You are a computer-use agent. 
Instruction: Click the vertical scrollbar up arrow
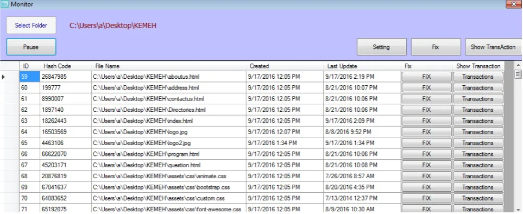[x=518, y=65]
